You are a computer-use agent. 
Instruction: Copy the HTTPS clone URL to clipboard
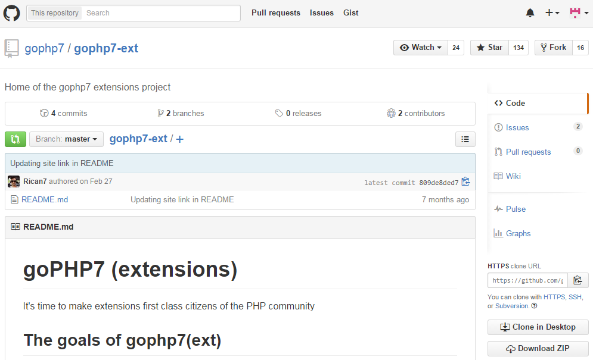(578, 280)
